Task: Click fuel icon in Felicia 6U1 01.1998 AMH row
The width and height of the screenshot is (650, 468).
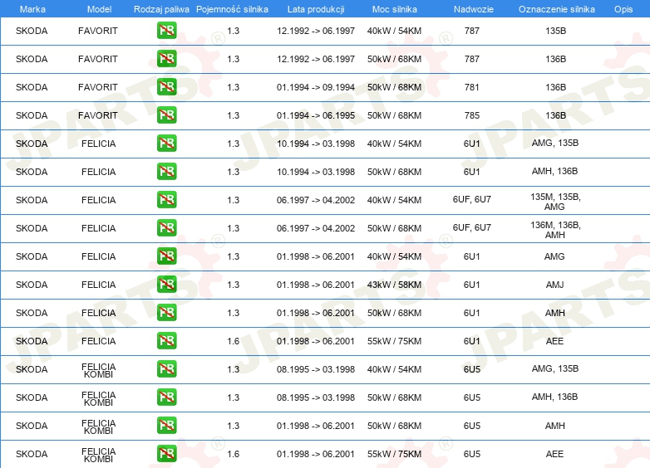Action: (x=166, y=312)
